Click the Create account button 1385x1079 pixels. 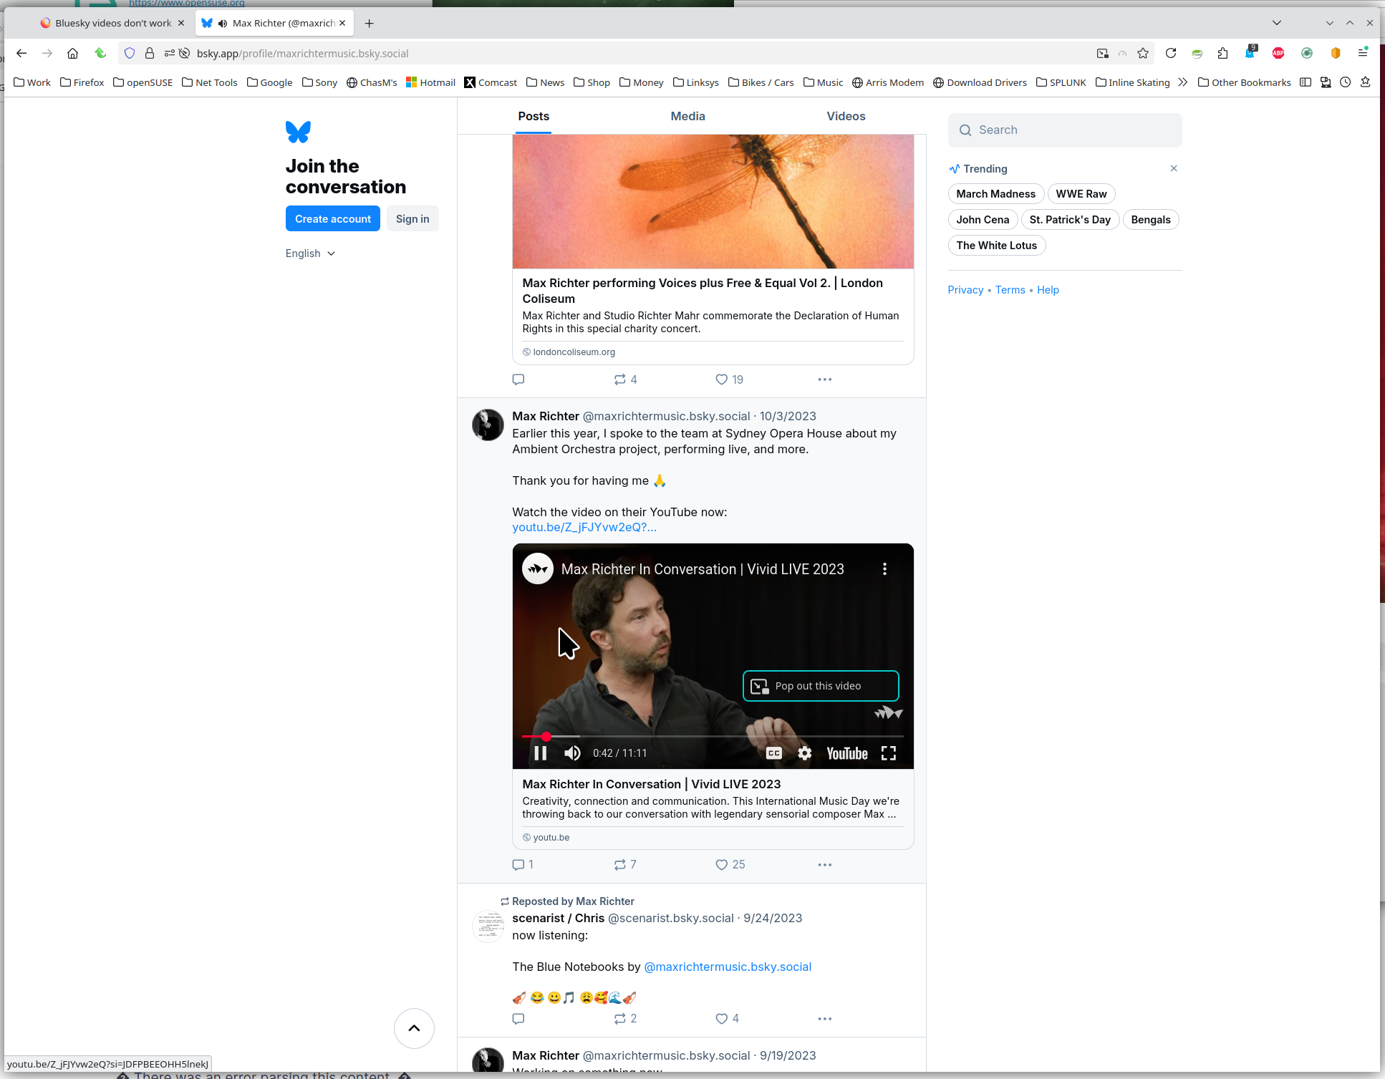pos(333,219)
